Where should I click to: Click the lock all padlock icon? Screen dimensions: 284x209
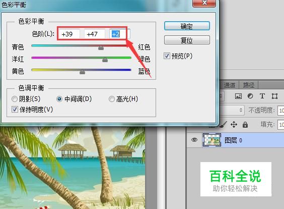point(245,125)
